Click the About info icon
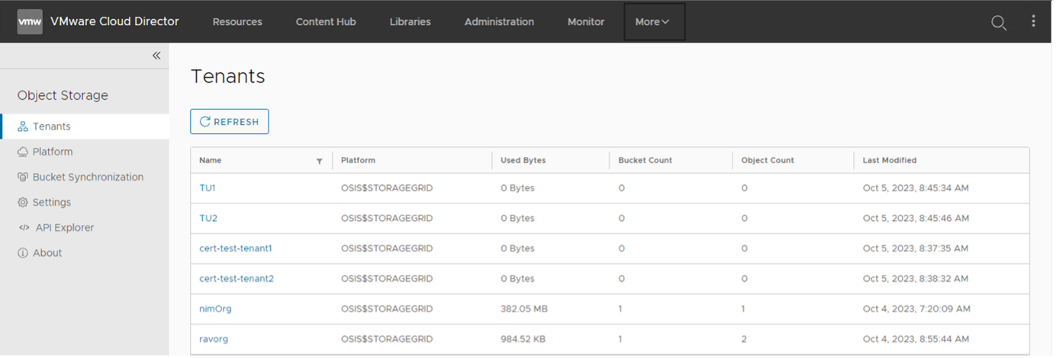 23,253
